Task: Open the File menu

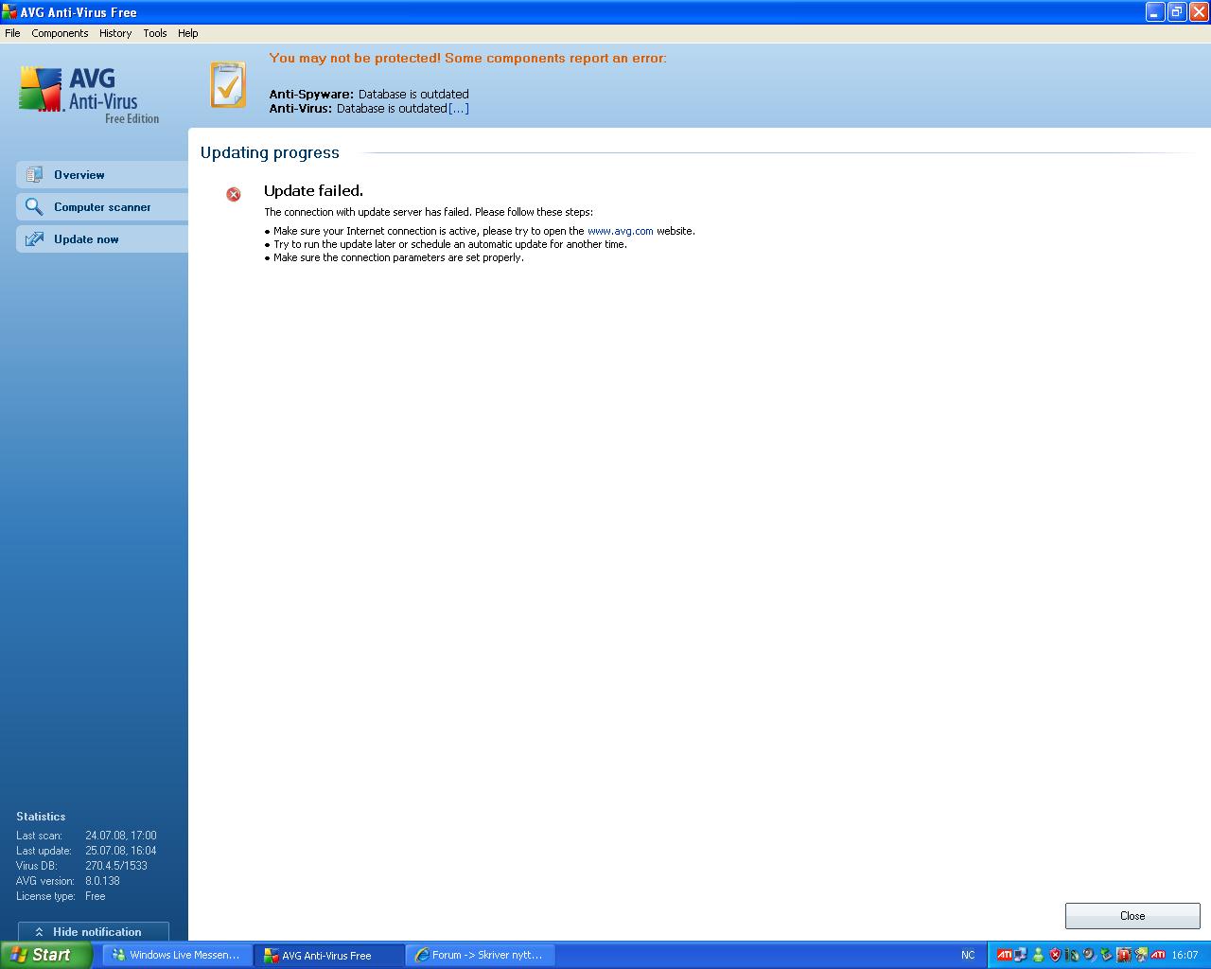Action: (x=12, y=33)
